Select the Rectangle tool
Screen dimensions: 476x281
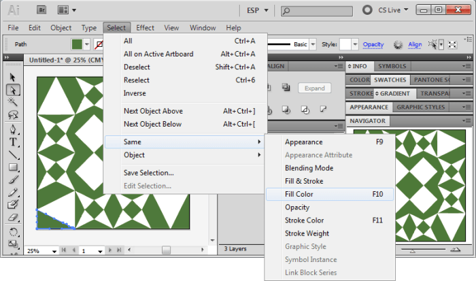[13, 168]
